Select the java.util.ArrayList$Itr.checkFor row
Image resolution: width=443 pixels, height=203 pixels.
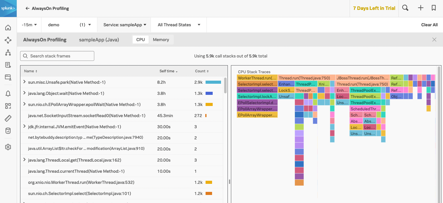122,149
